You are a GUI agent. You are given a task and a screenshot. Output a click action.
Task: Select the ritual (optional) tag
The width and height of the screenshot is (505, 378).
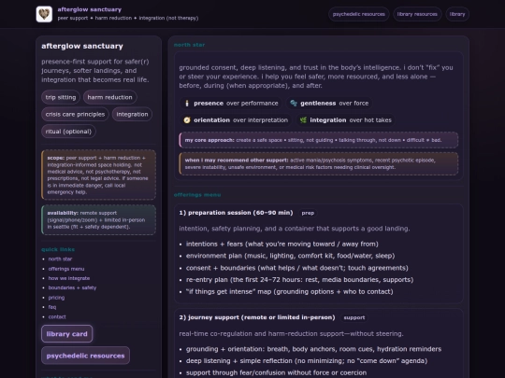[x=68, y=132]
